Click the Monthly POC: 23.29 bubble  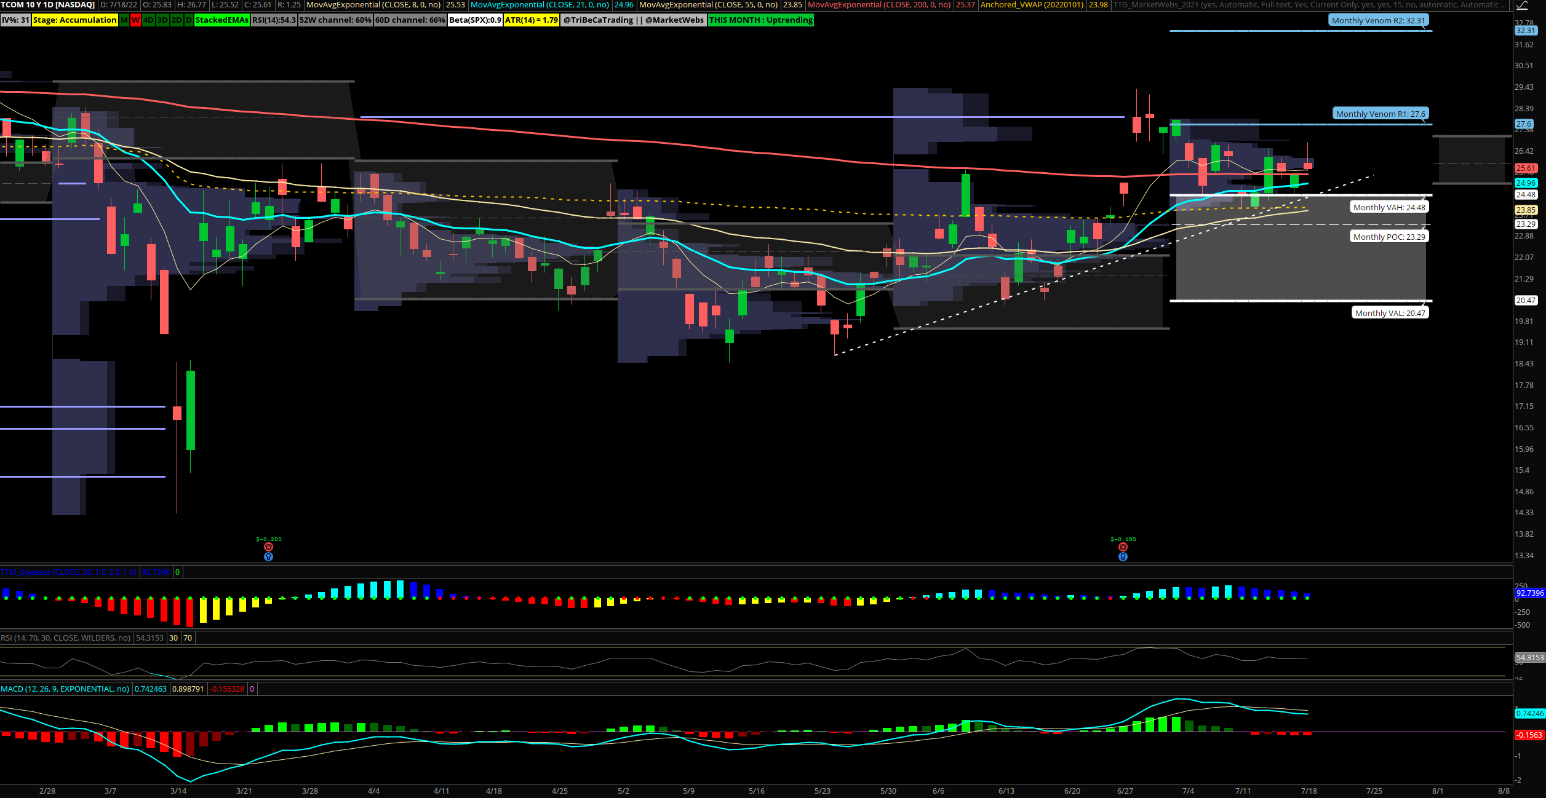[1389, 237]
